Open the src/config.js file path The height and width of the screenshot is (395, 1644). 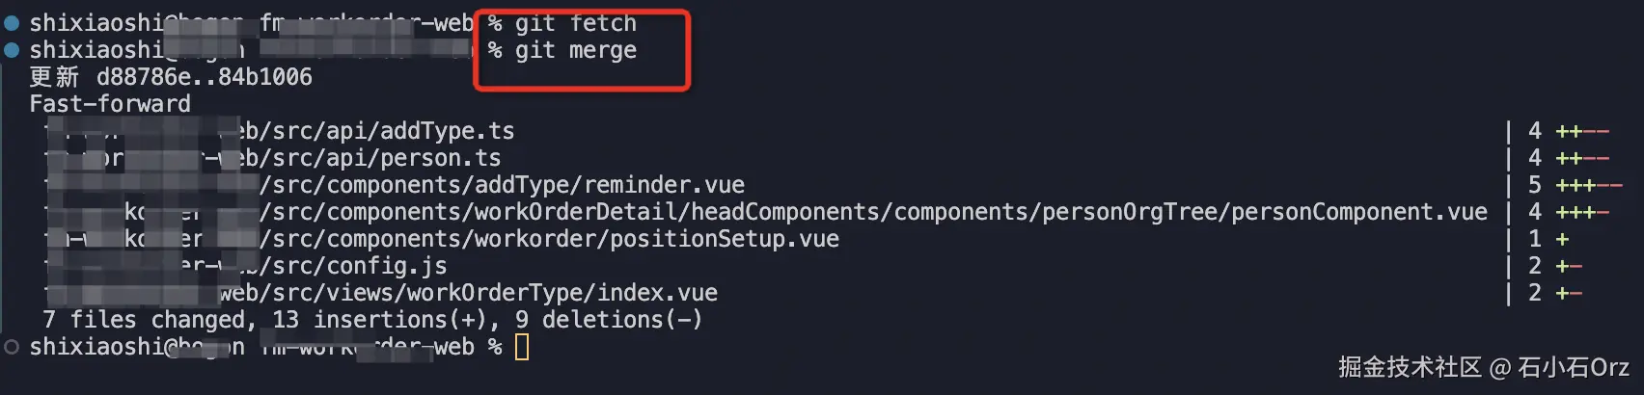point(353,266)
